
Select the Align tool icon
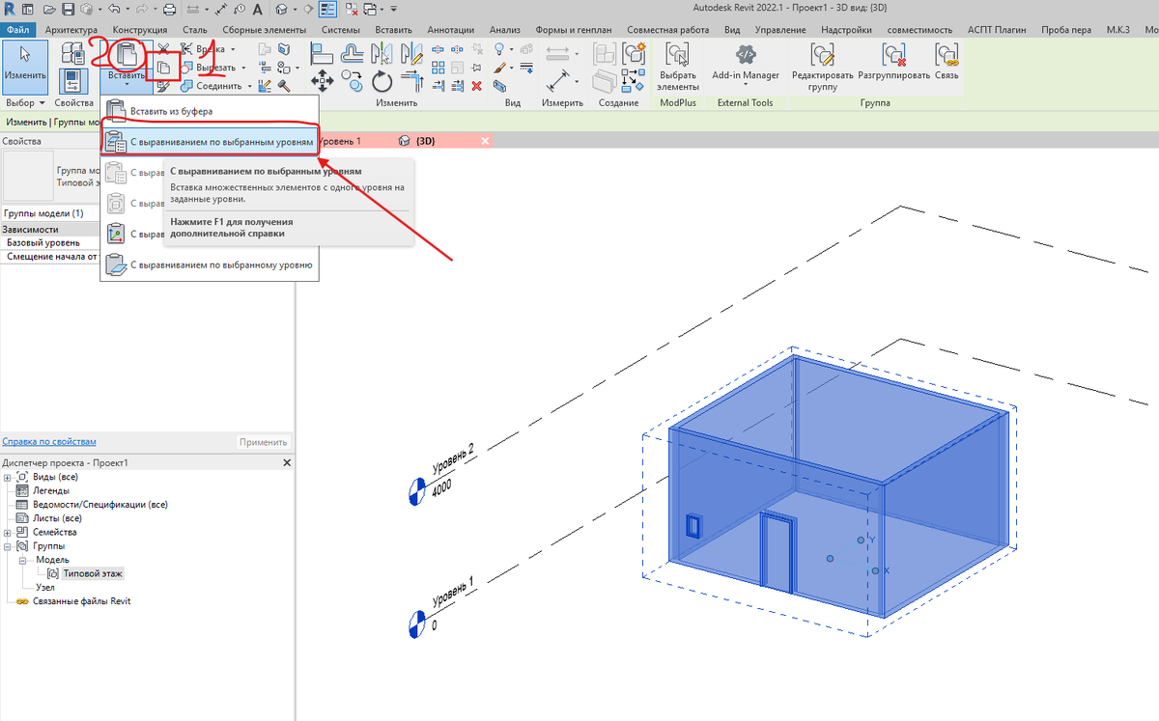(x=324, y=54)
